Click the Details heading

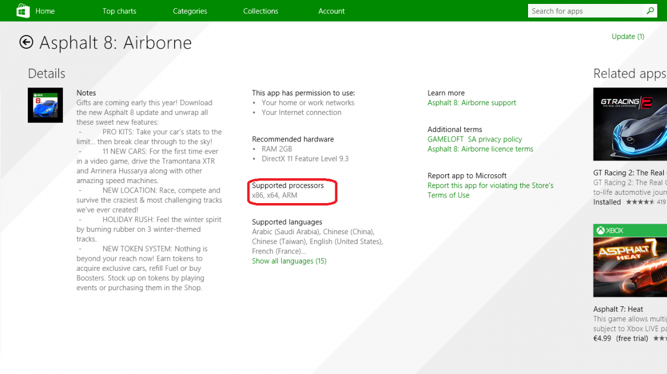pyautogui.click(x=47, y=74)
